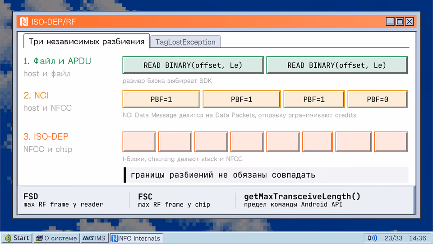Click the first READ BINARY(offset, Le) block

click(193, 65)
